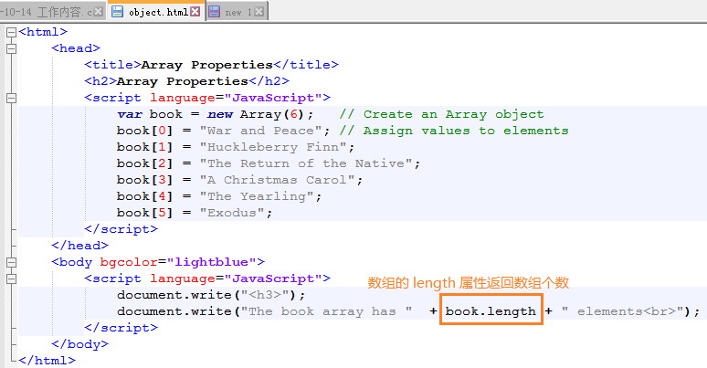Viewport: 707px width, 368px height.
Task: Click the string "Huckleberry Finn"
Action: [273, 147]
